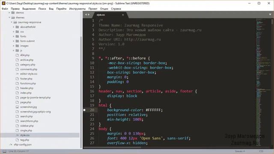Image resolution: width=274 pixels, height=154 pixels.
Task: Open category.php in the sidebar
Action: click(27, 65)
